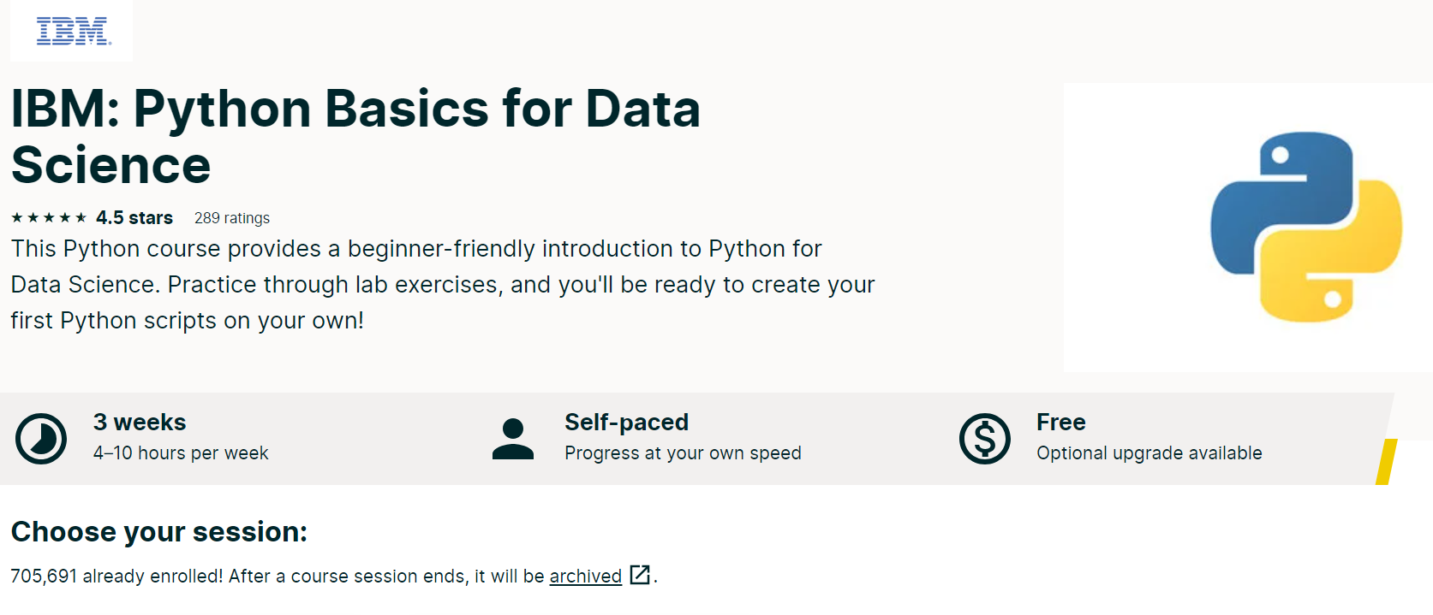Click Optional upgrade available text
Viewport: 1433px width, 615px height.
pyautogui.click(x=1149, y=453)
